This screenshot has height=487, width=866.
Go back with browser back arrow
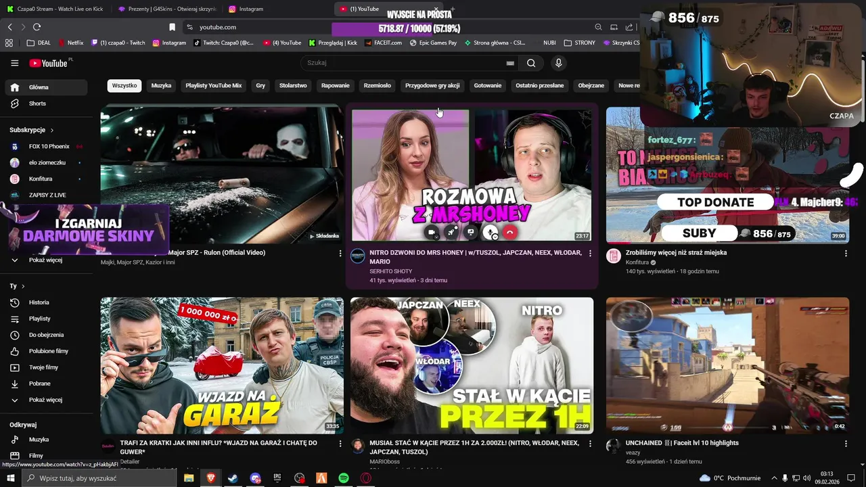coord(9,27)
